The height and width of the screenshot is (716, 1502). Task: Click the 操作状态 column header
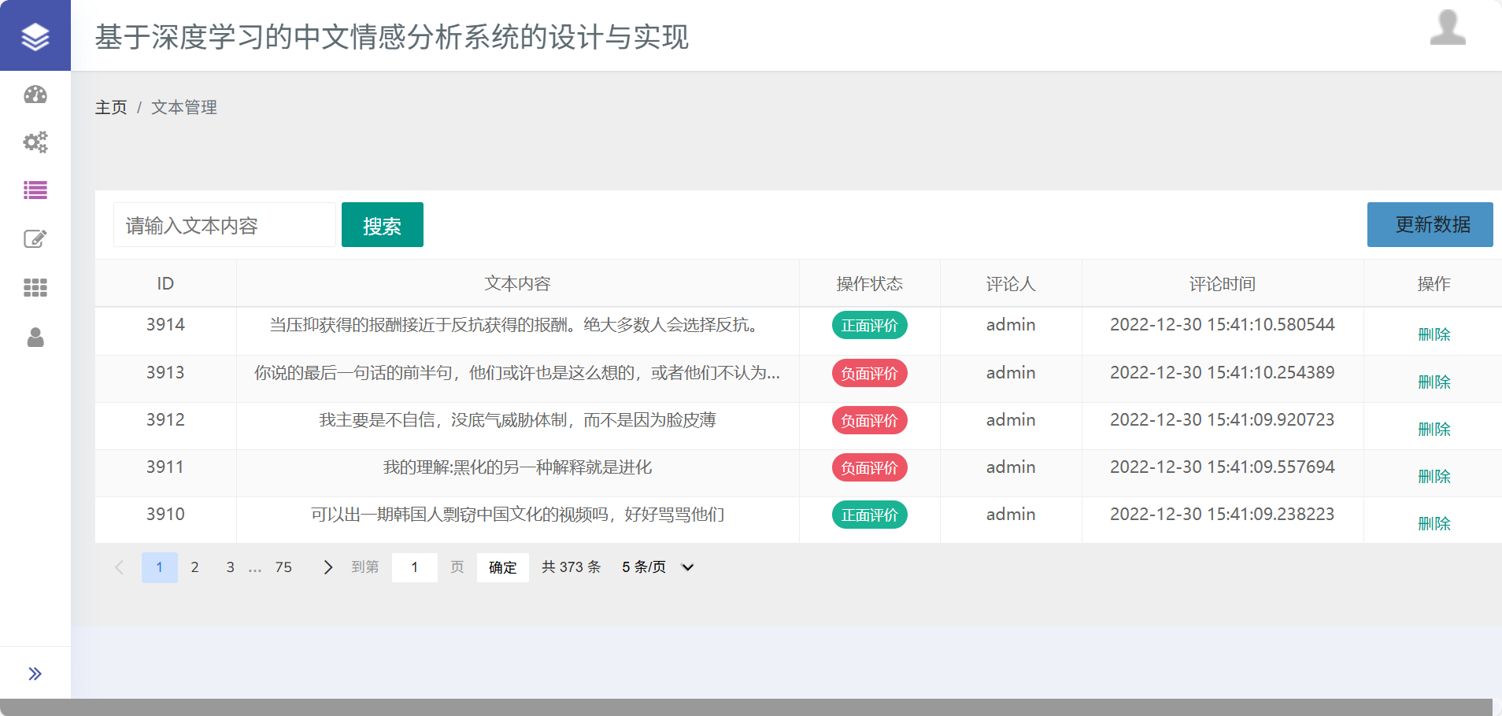(x=870, y=283)
